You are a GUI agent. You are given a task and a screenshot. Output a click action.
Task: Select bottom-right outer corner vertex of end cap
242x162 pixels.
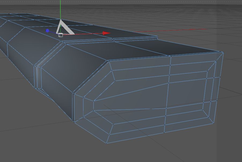tap(214, 123)
